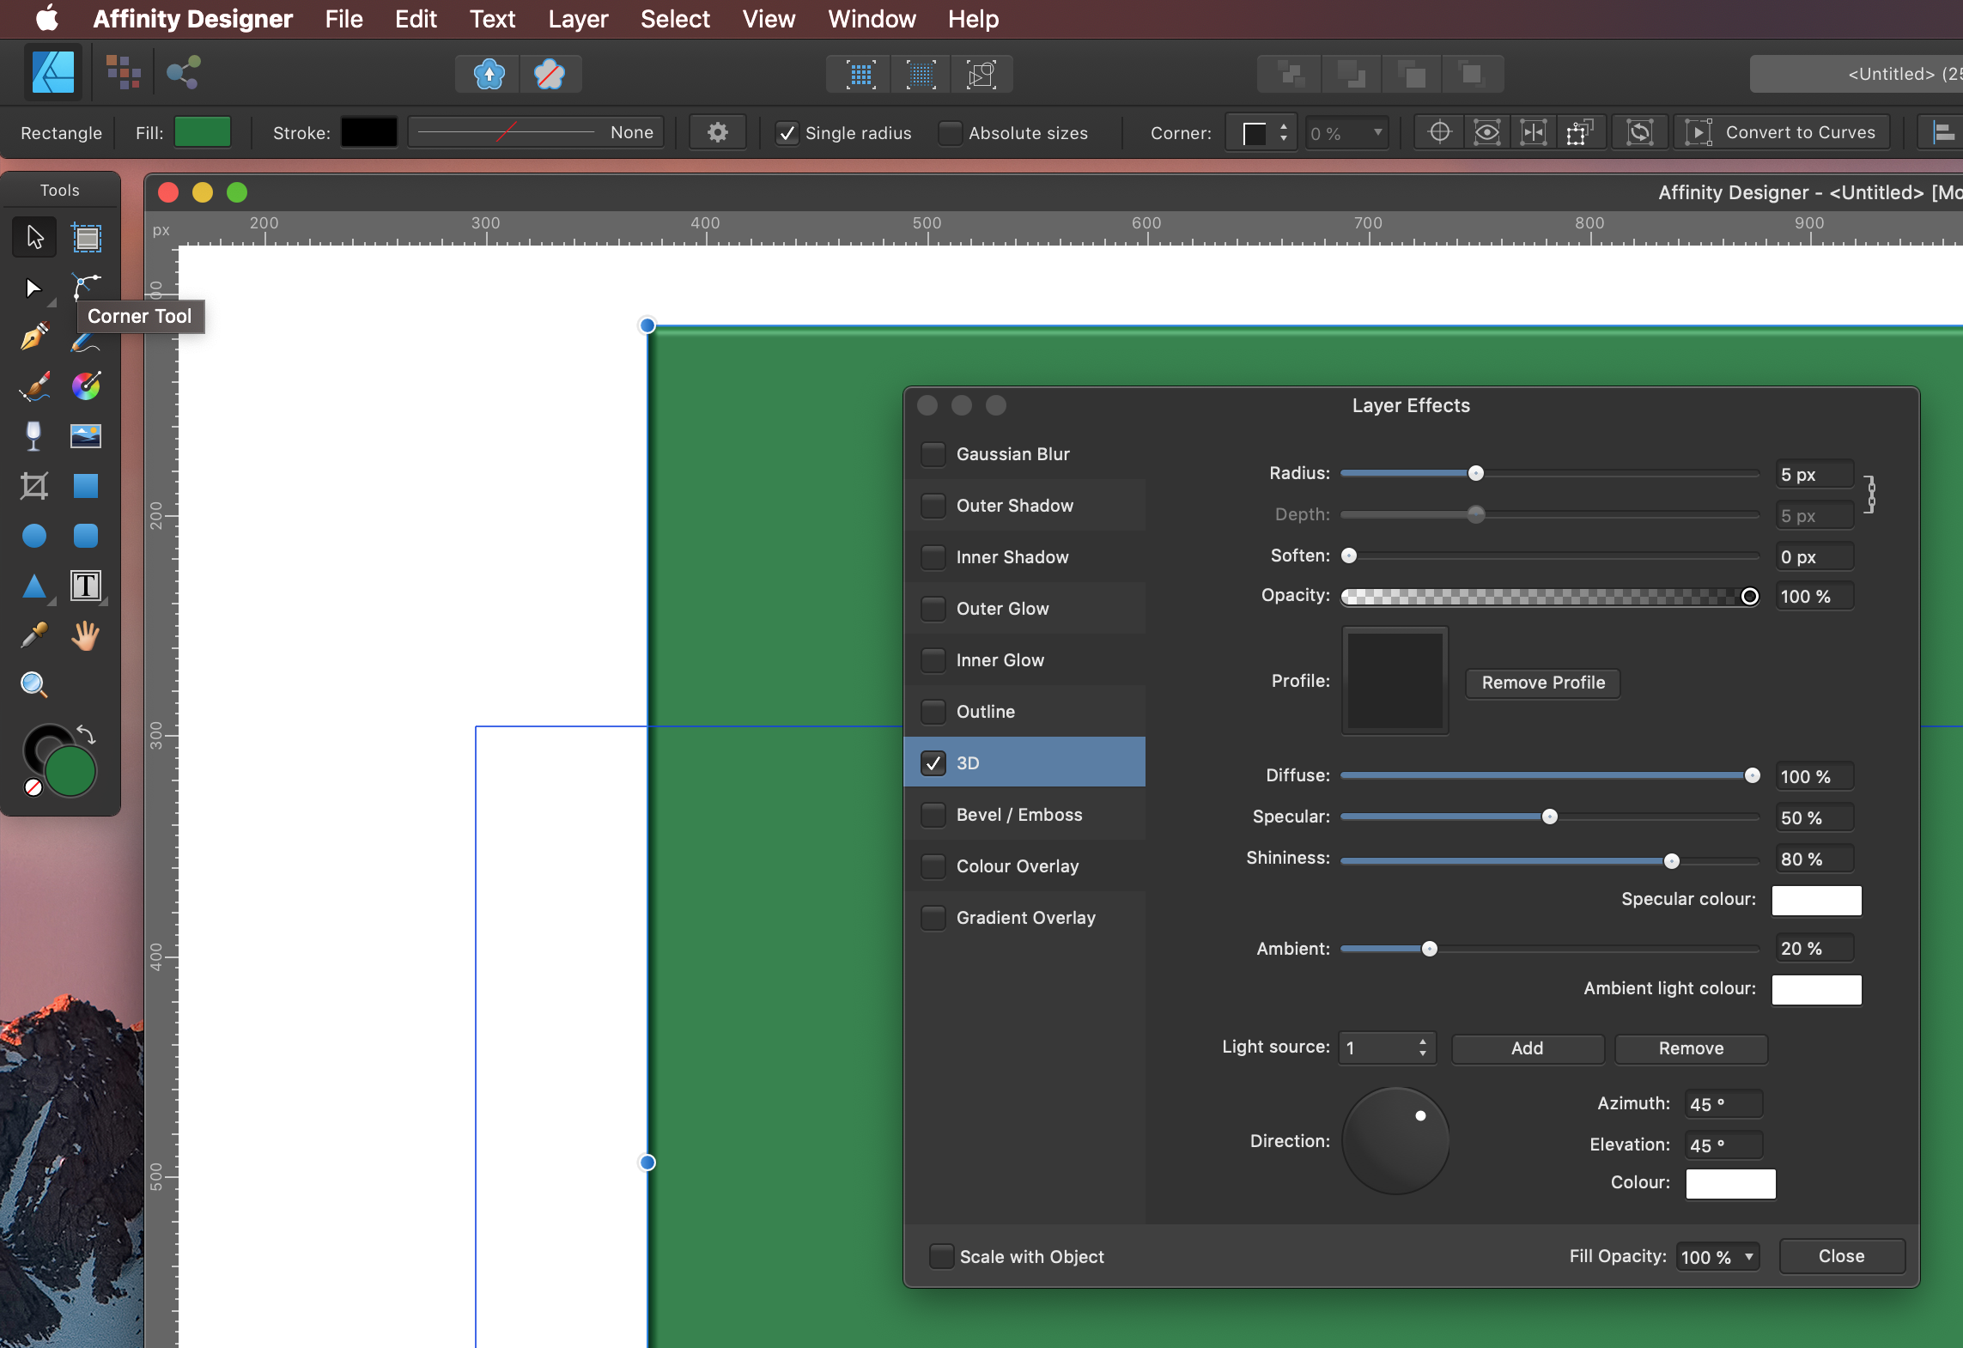Open the Layer menu
The width and height of the screenshot is (1963, 1348).
[578, 19]
